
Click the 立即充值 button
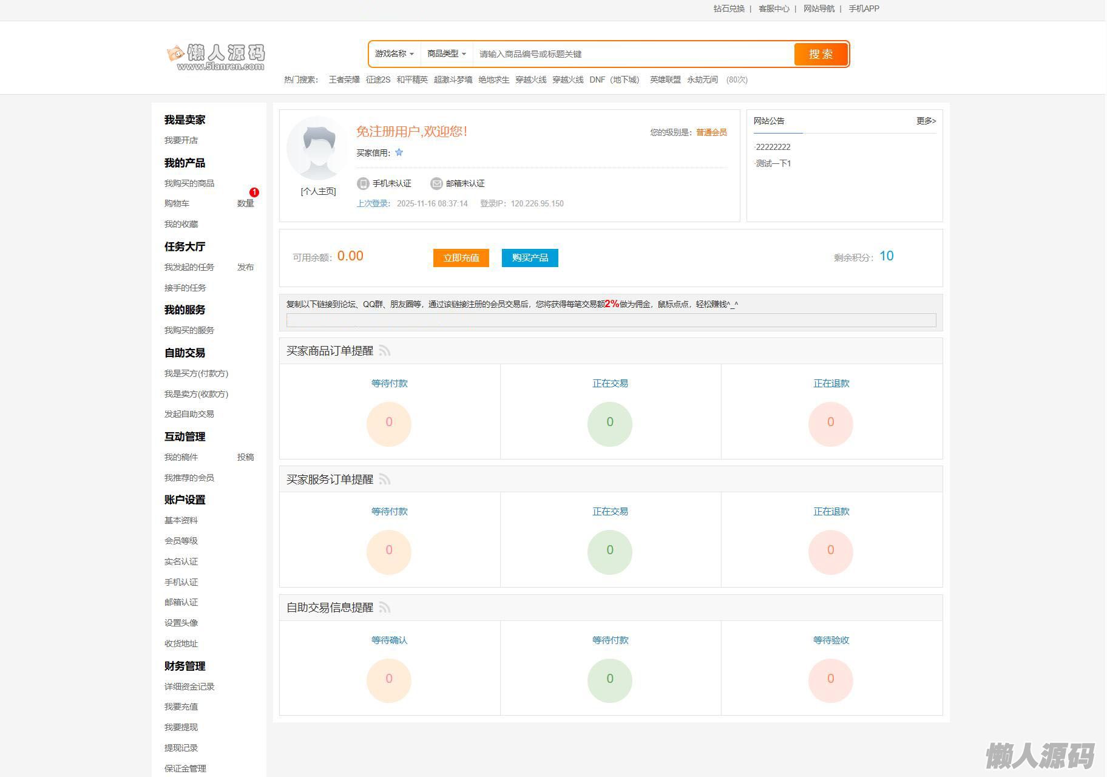tap(461, 258)
